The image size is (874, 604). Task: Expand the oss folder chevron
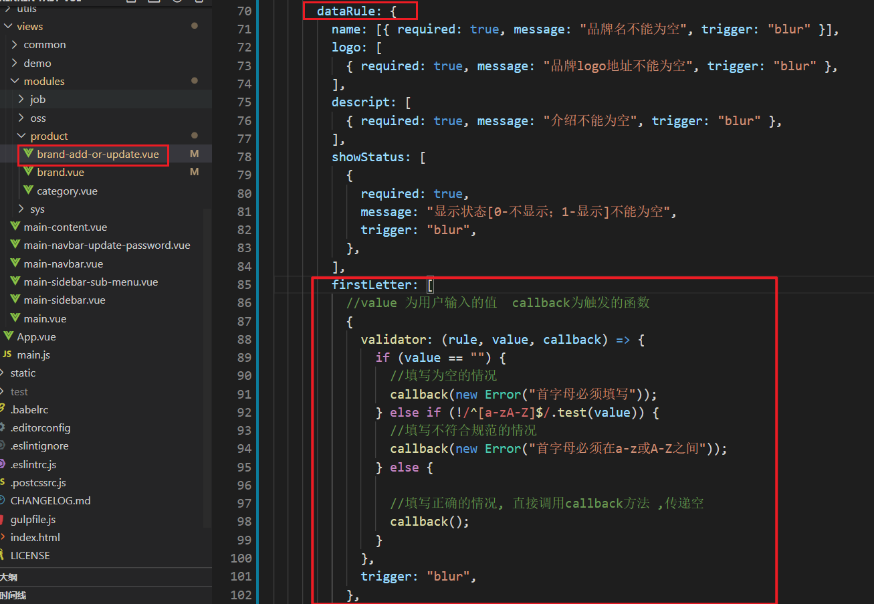[x=21, y=118]
